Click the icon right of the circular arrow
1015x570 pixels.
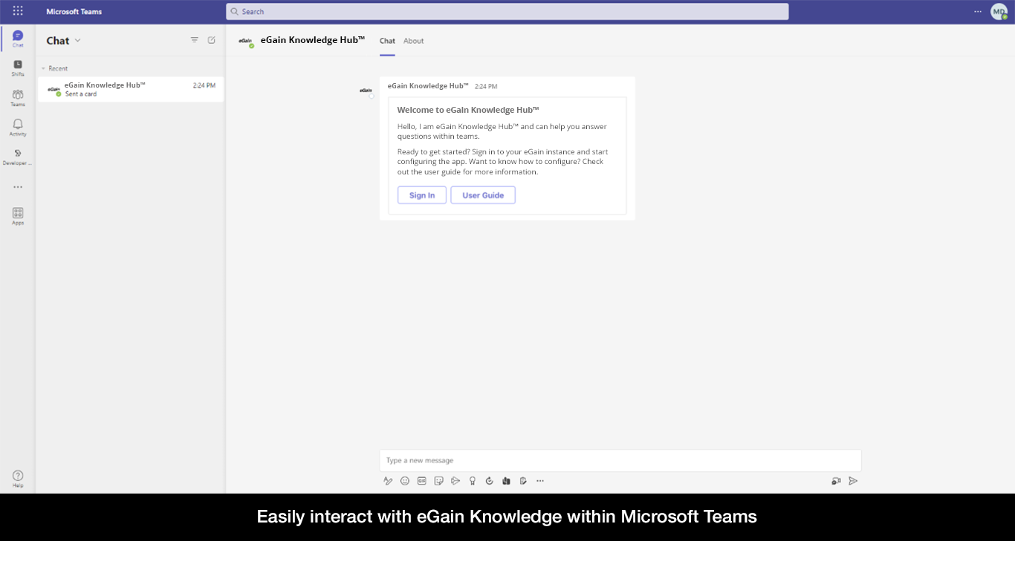tap(506, 481)
